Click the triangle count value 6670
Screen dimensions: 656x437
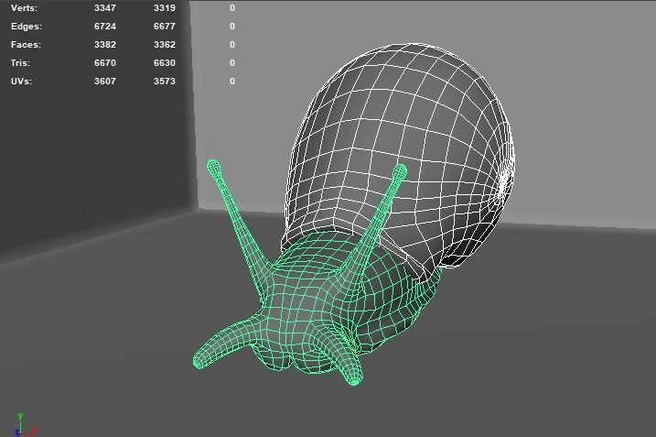[x=105, y=63]
